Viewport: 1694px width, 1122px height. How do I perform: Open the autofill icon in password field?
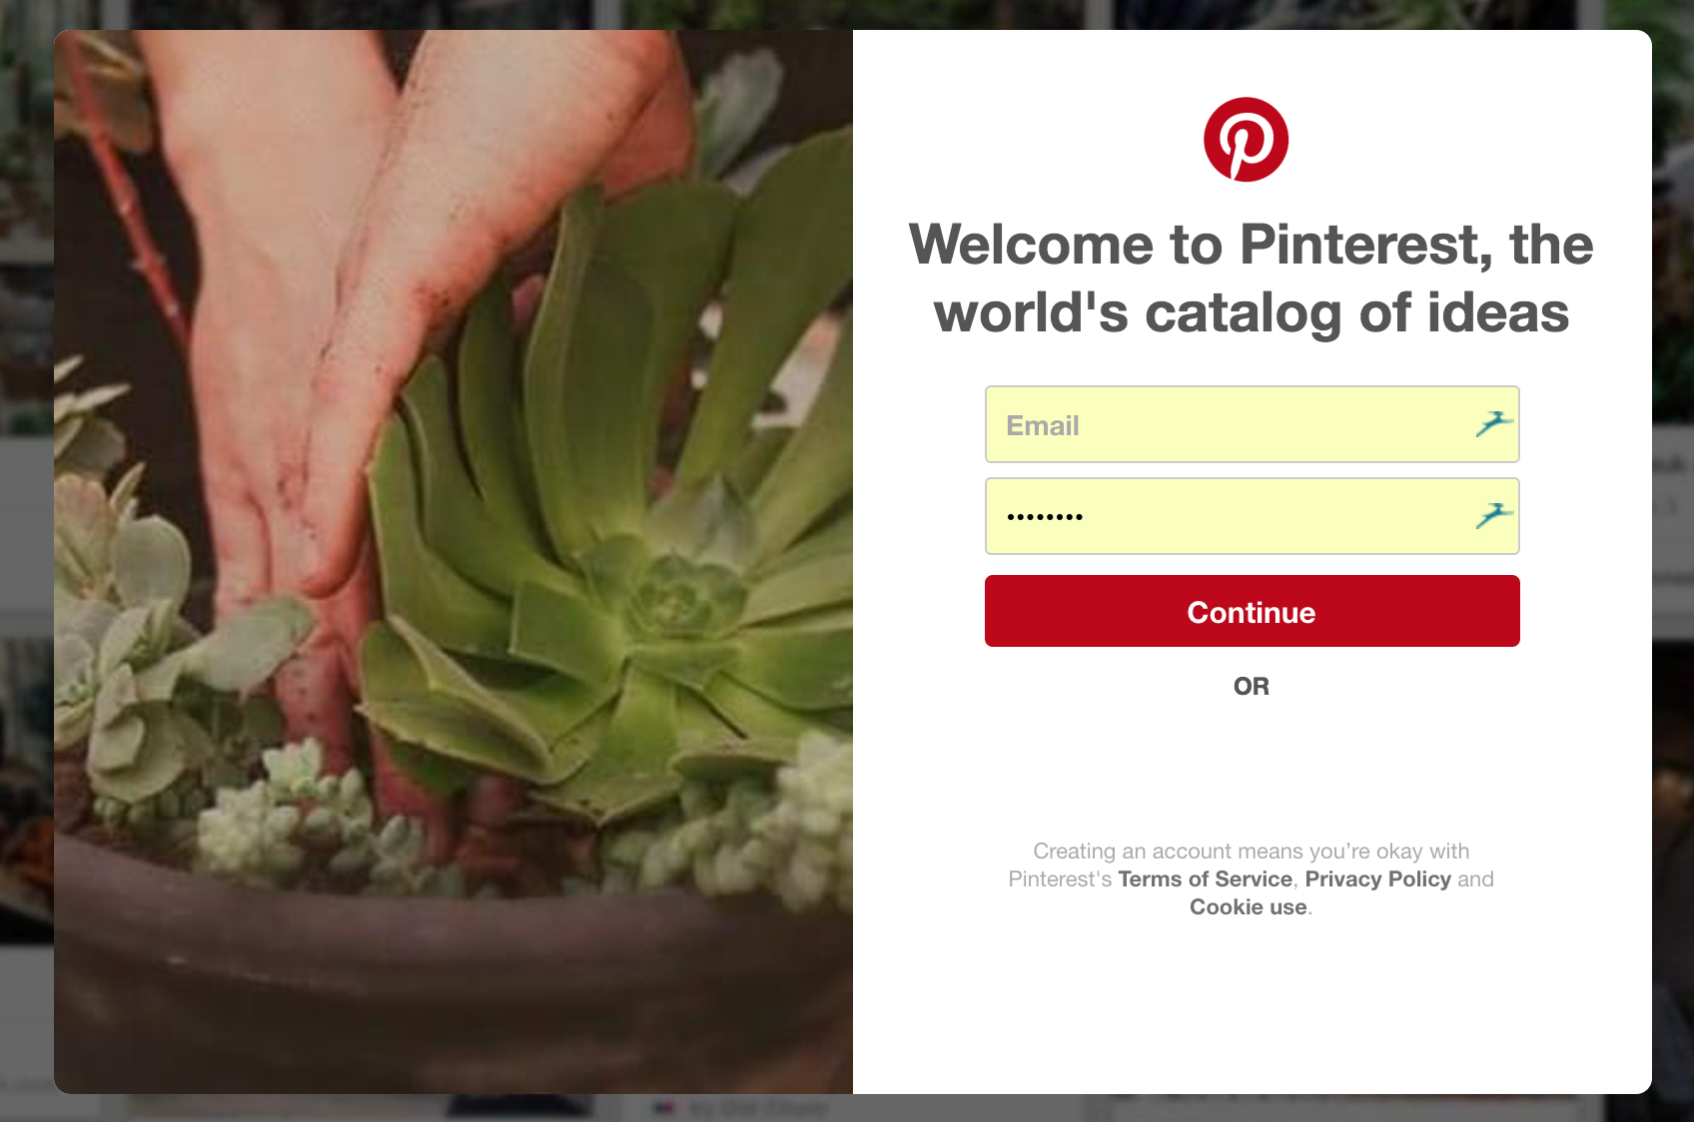[x=1494, y=516]
